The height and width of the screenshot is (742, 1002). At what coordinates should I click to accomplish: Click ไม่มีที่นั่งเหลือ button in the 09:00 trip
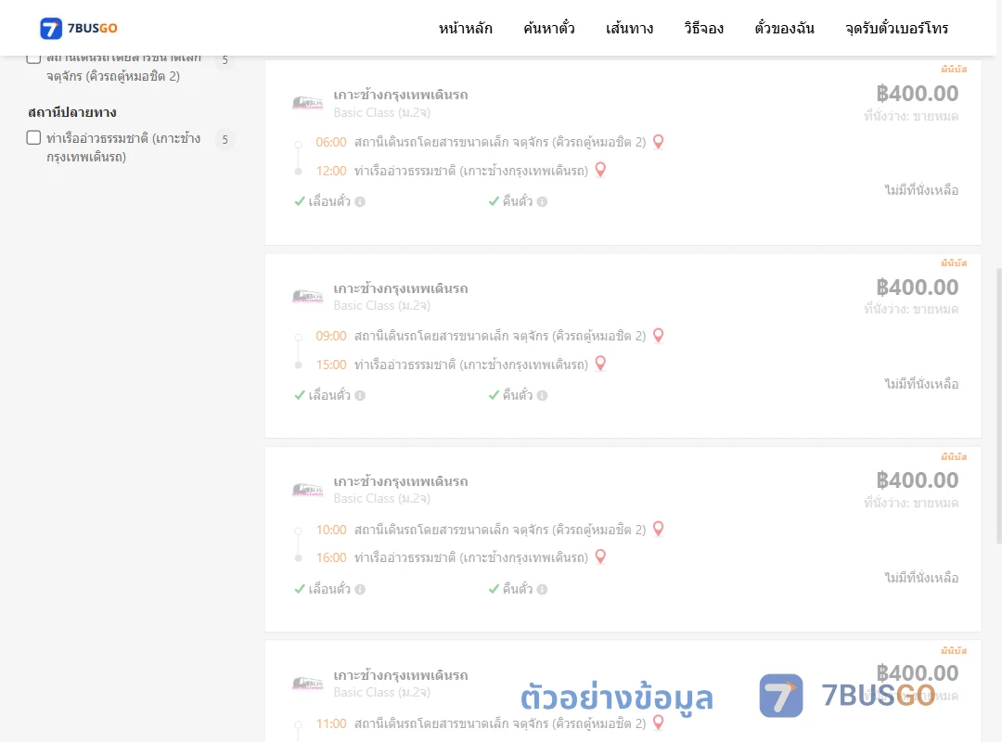[x=921, y=383]
